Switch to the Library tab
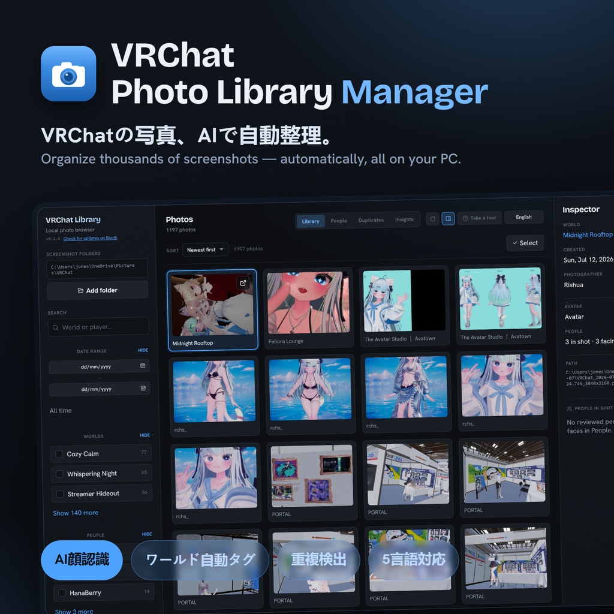614x614 pixels. tap(311, 221)
